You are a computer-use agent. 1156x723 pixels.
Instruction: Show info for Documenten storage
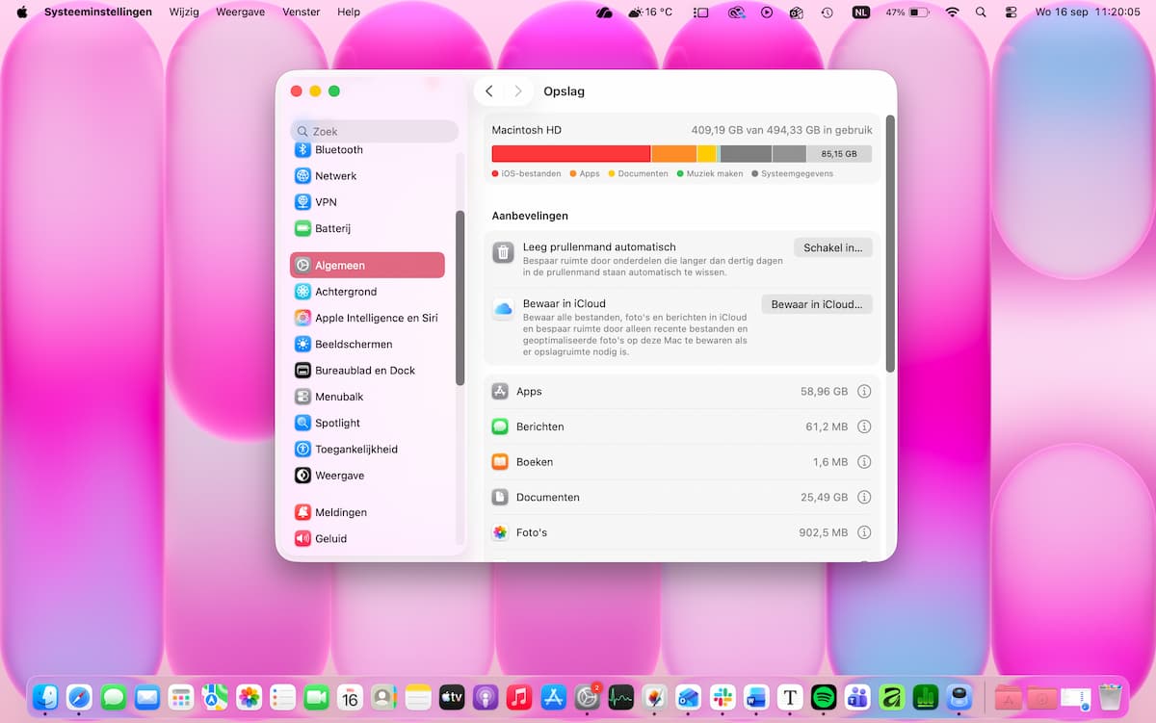(x=864, y=498)
